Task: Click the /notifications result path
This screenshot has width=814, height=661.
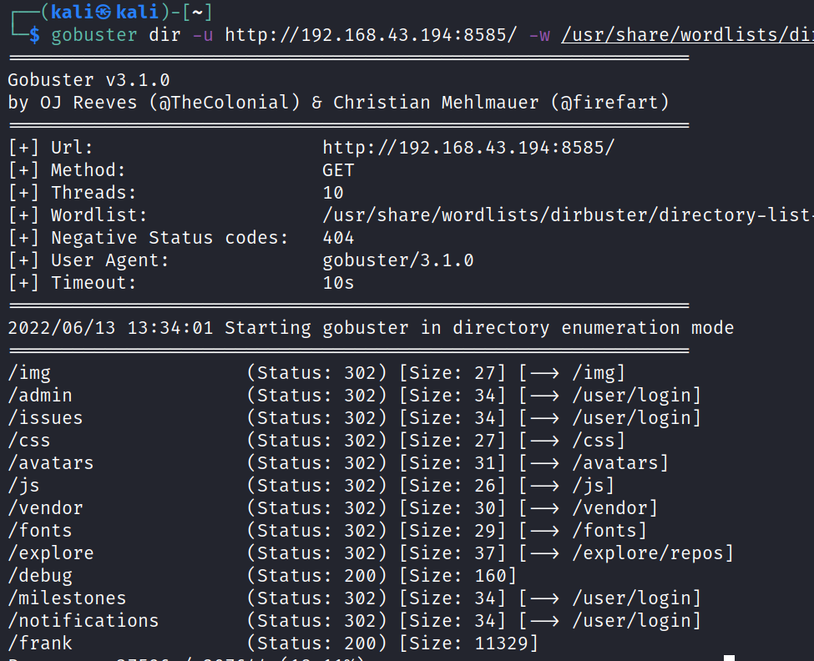Action: click(x=83, y=620)
